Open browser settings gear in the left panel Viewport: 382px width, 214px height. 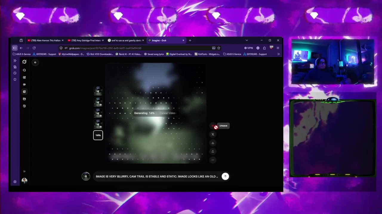(15, 182)
